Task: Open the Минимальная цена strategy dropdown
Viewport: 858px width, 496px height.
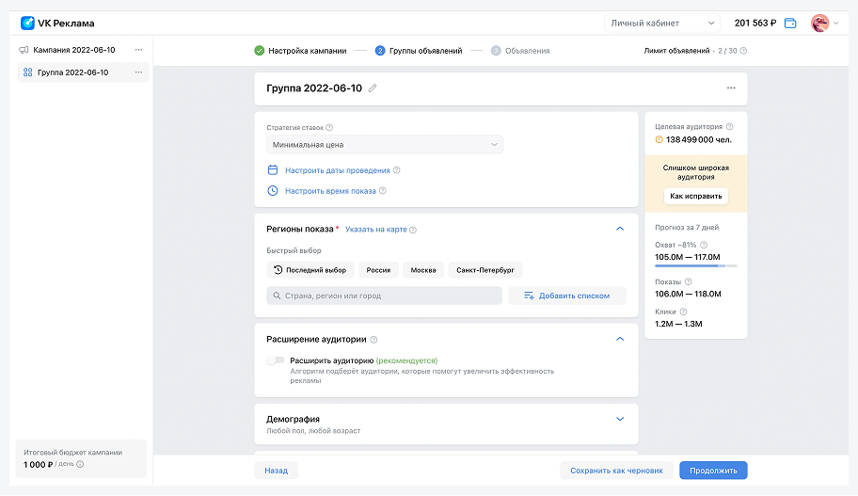Action: pyautogui.click(x=385, y=145)
